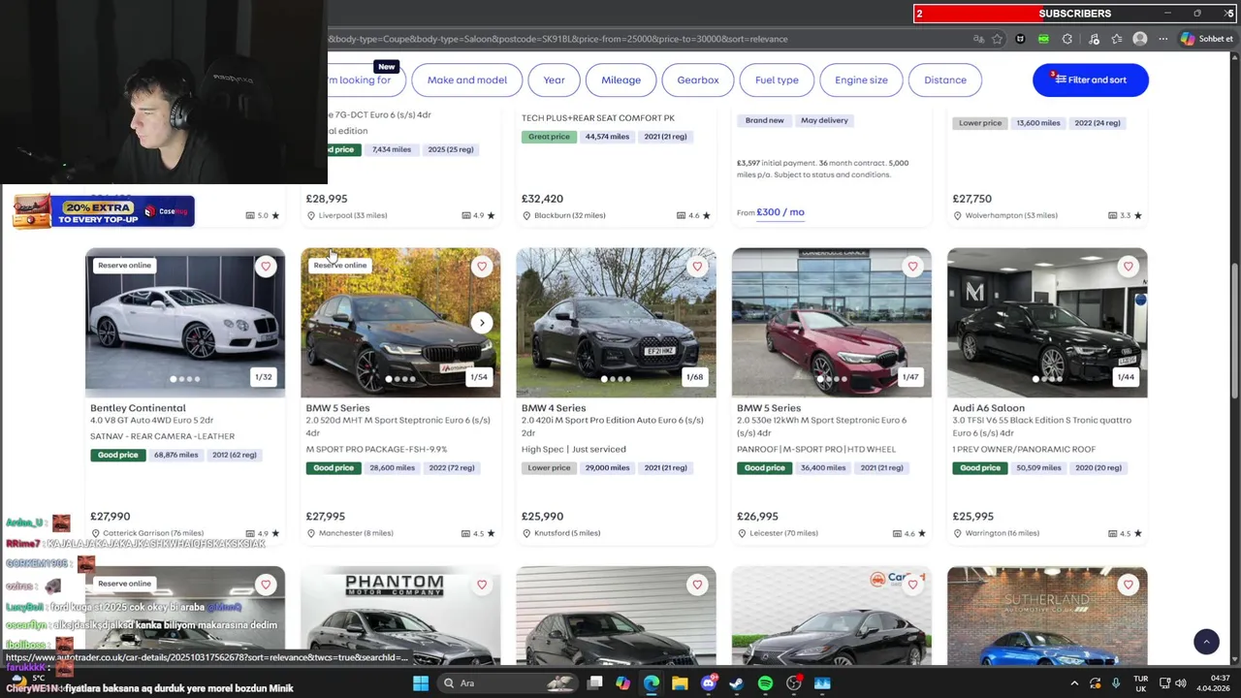Open Microsoft Edge from the taskbar
Screen dimensions: 1241x698
pos(652,683)
